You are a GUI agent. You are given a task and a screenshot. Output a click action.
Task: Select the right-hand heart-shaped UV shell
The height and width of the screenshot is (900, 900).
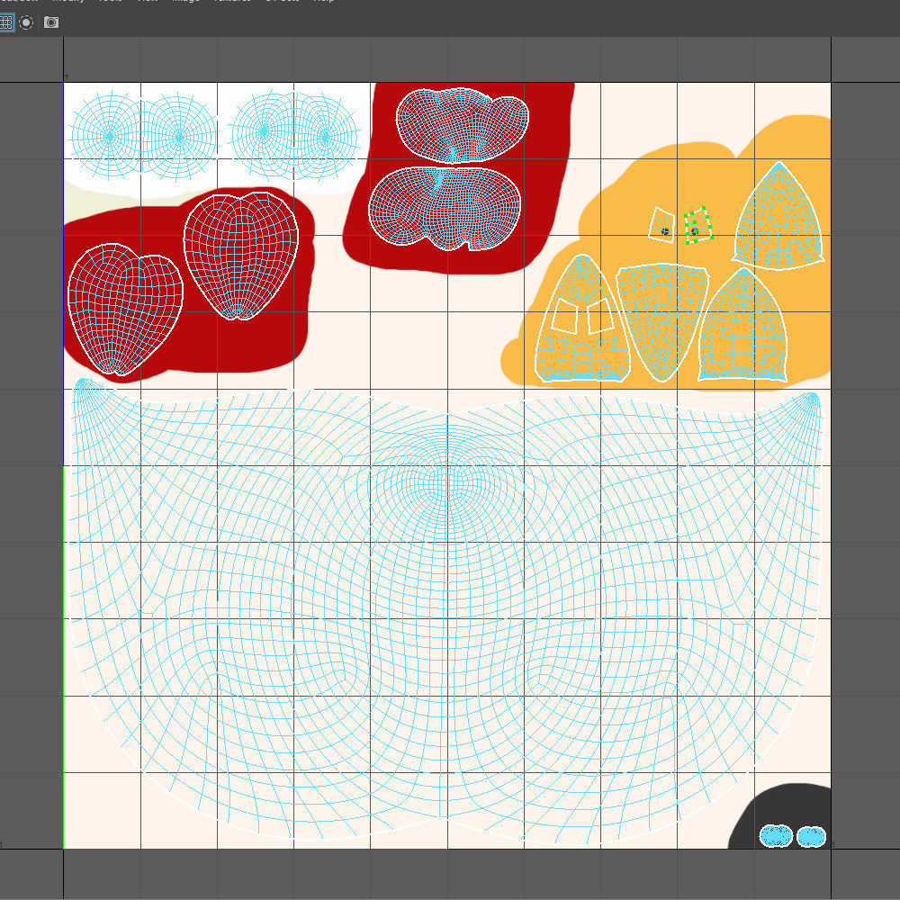tap(241, 256)
